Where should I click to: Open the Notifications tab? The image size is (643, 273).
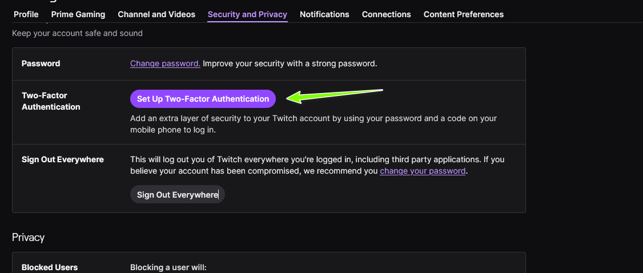coord(324,14)
